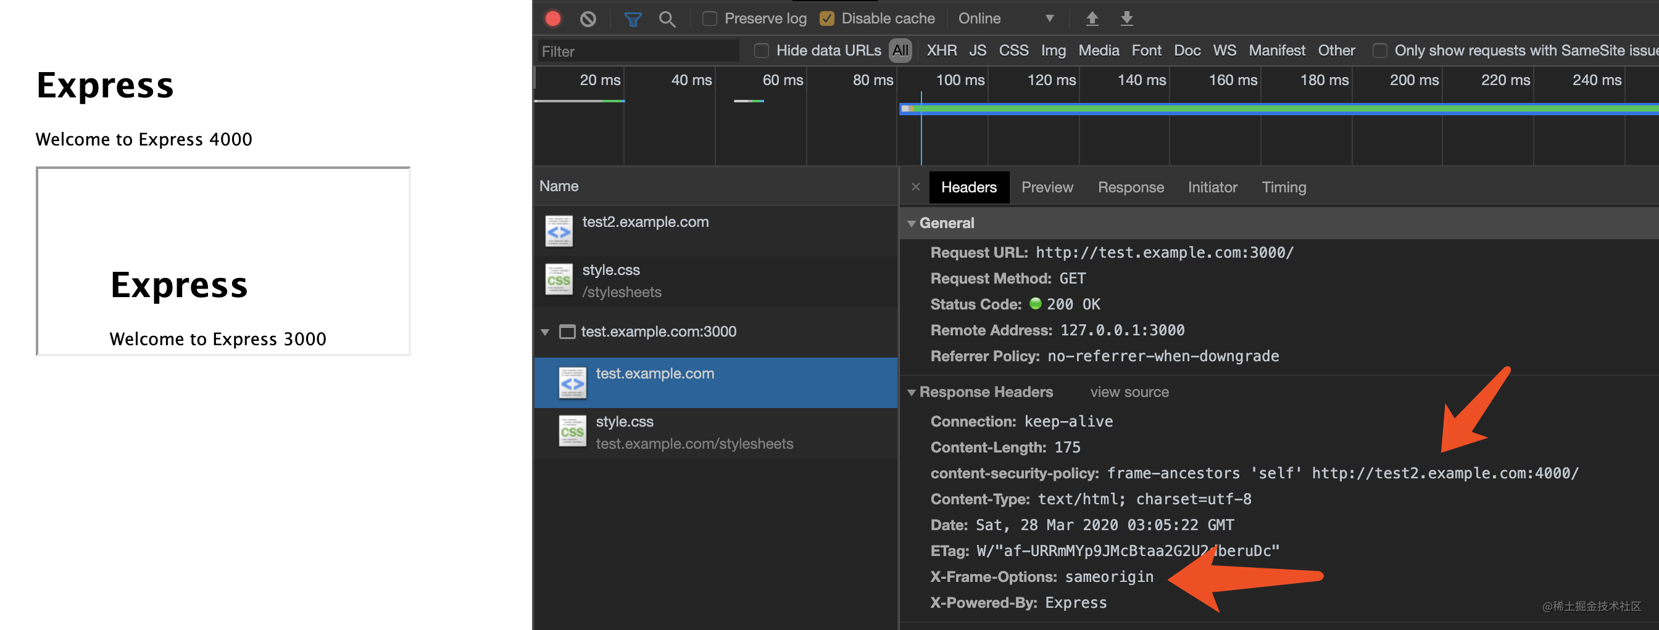
Task: Import a HAR file
Action: pos(1092,18)
